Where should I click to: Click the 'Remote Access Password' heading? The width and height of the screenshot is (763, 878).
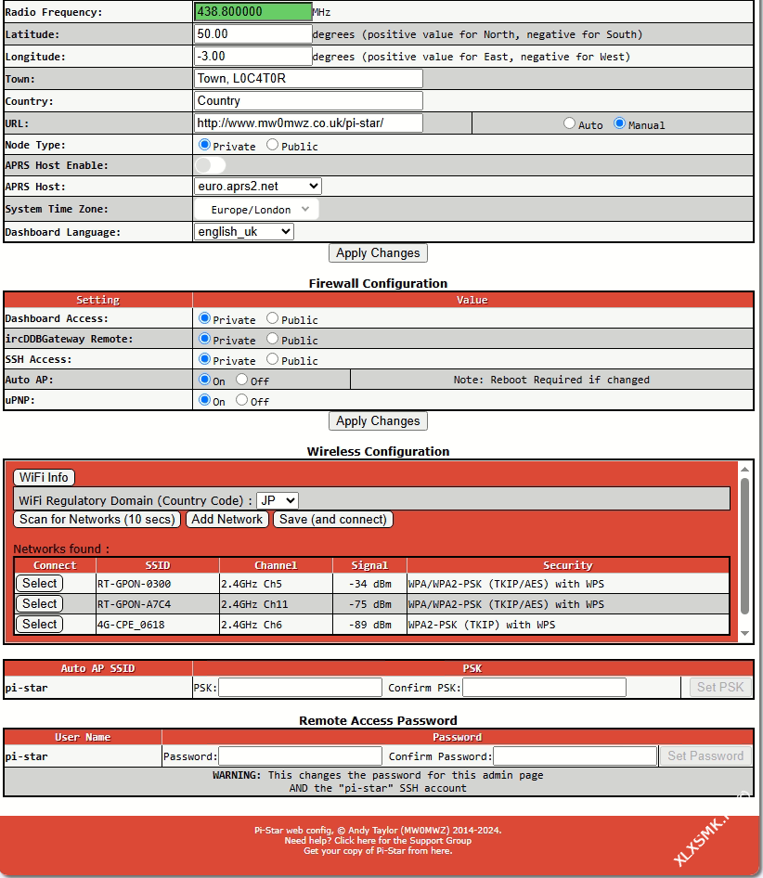[378, 720]
